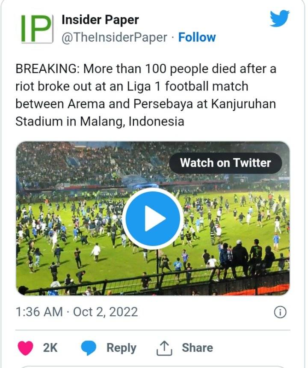
Task: Open the 1:36 AM post time
Action: click(39, 312)
